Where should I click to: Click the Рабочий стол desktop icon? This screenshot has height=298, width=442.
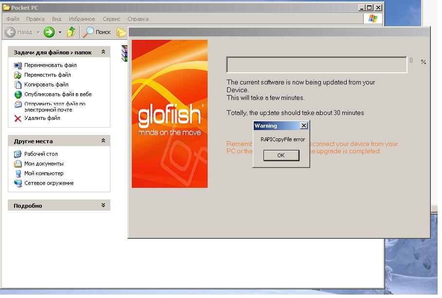pyautogui.click(x=18, y=154)
